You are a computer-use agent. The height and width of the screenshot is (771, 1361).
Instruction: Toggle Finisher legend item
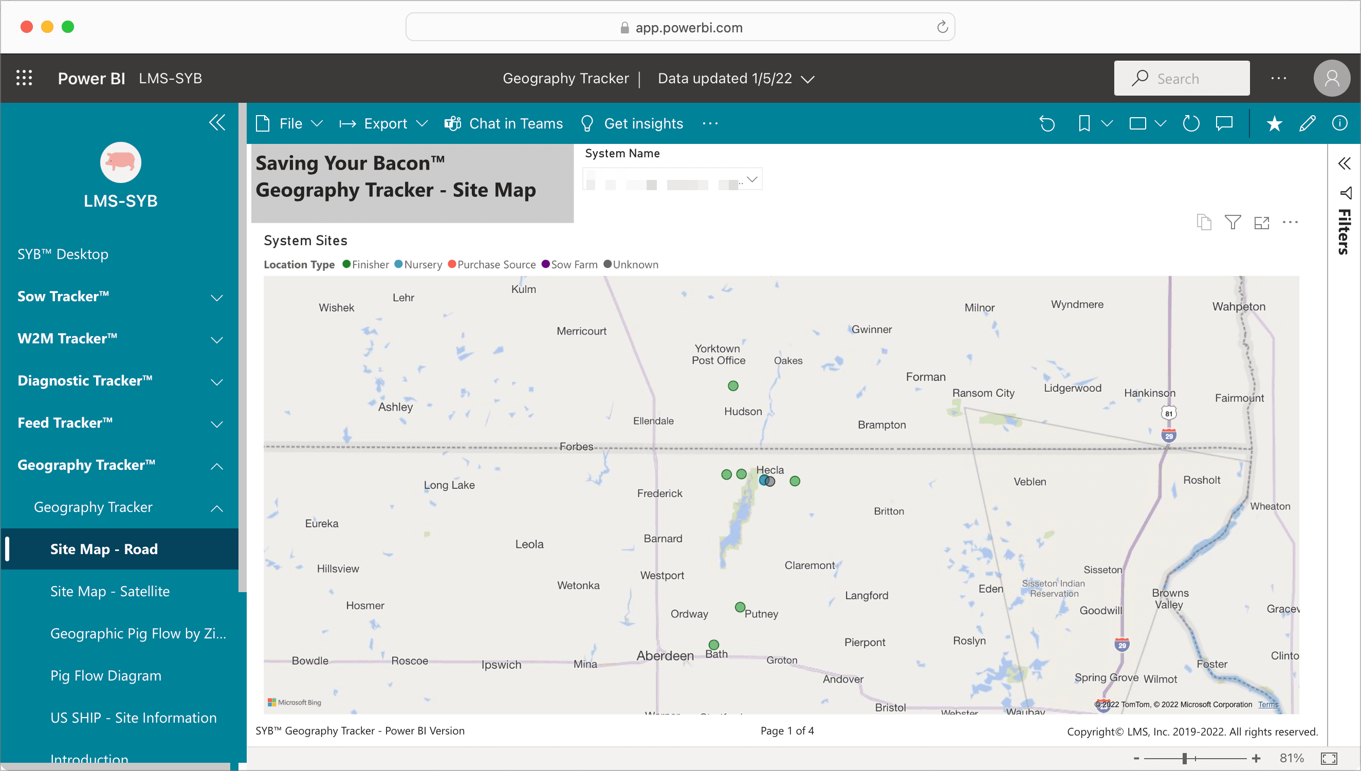coord(366,264)
